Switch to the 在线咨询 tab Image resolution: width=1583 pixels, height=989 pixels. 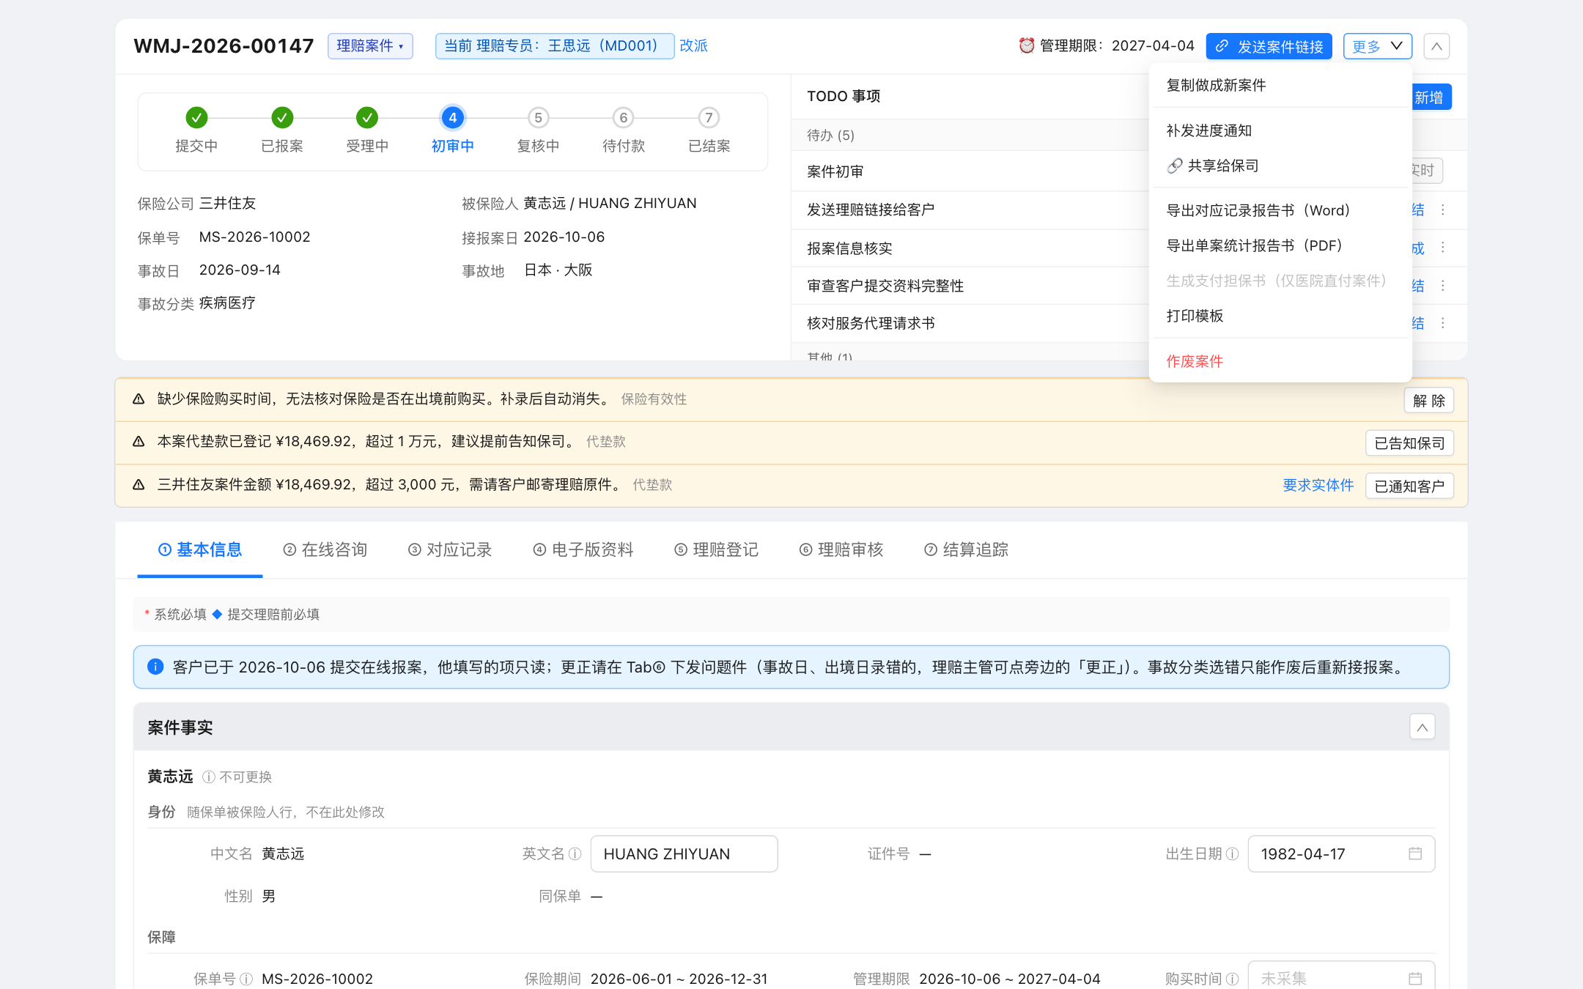(325, 549)
